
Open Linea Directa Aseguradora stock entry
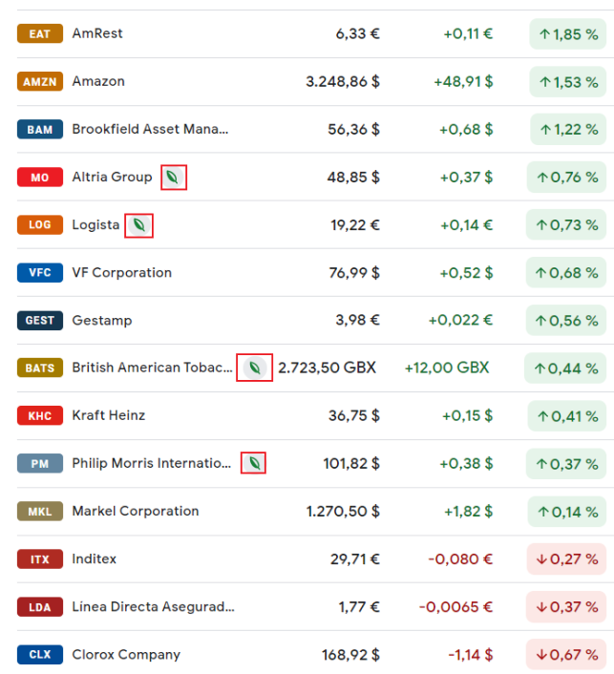point(153,606)
